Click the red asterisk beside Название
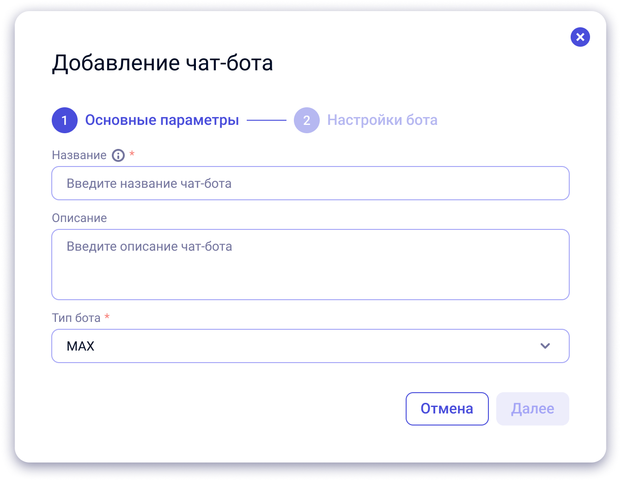621x481 pixels. point(132,154)
